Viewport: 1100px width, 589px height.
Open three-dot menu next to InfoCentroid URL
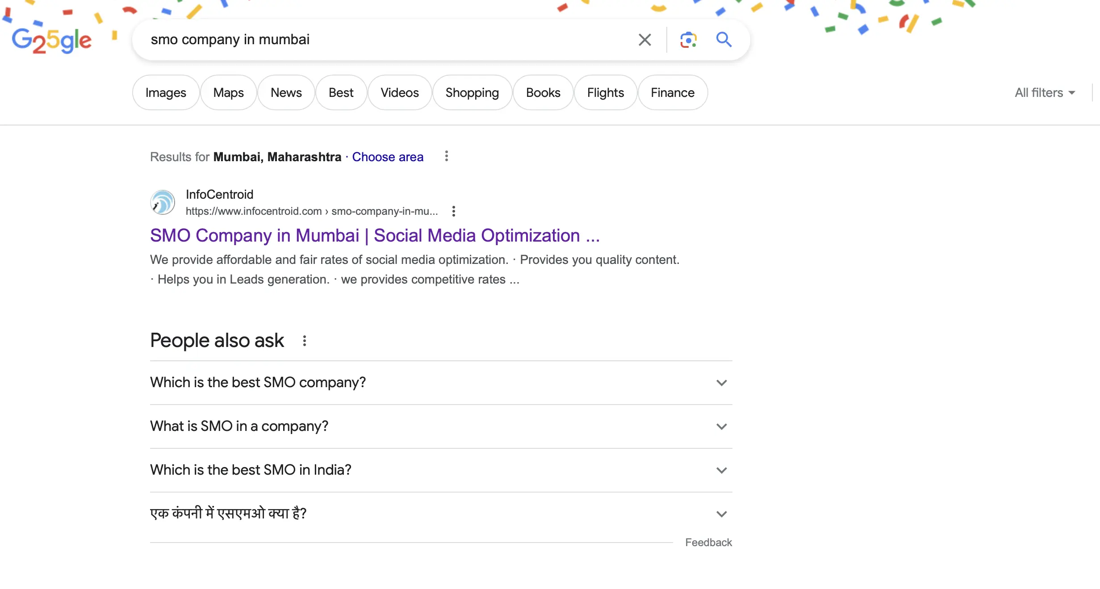453,211
